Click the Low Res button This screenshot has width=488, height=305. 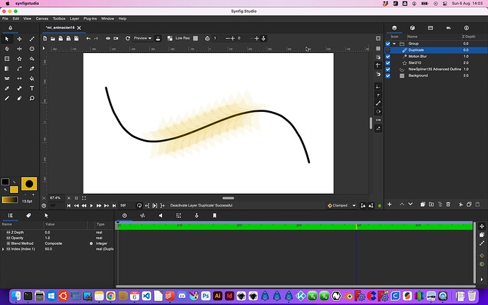click(183, 38)
